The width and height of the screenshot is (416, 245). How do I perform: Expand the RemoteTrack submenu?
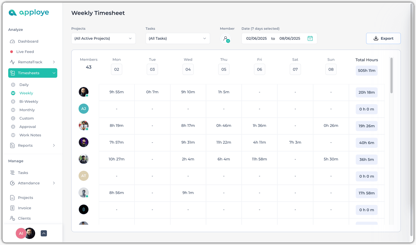pos(54,62)
